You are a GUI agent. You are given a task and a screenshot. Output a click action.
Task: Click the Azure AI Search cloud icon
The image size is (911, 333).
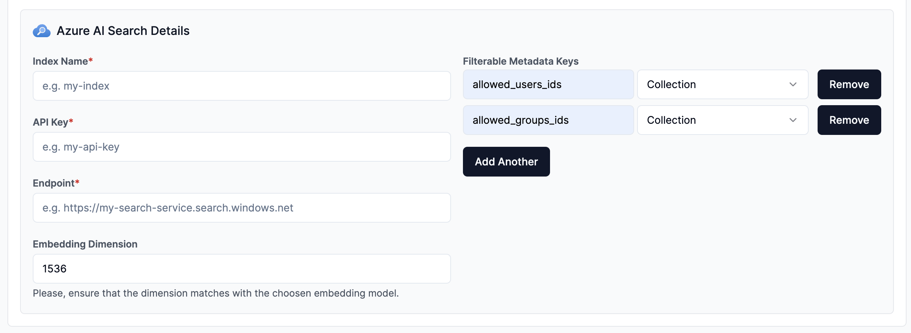[x=42, y=31]
